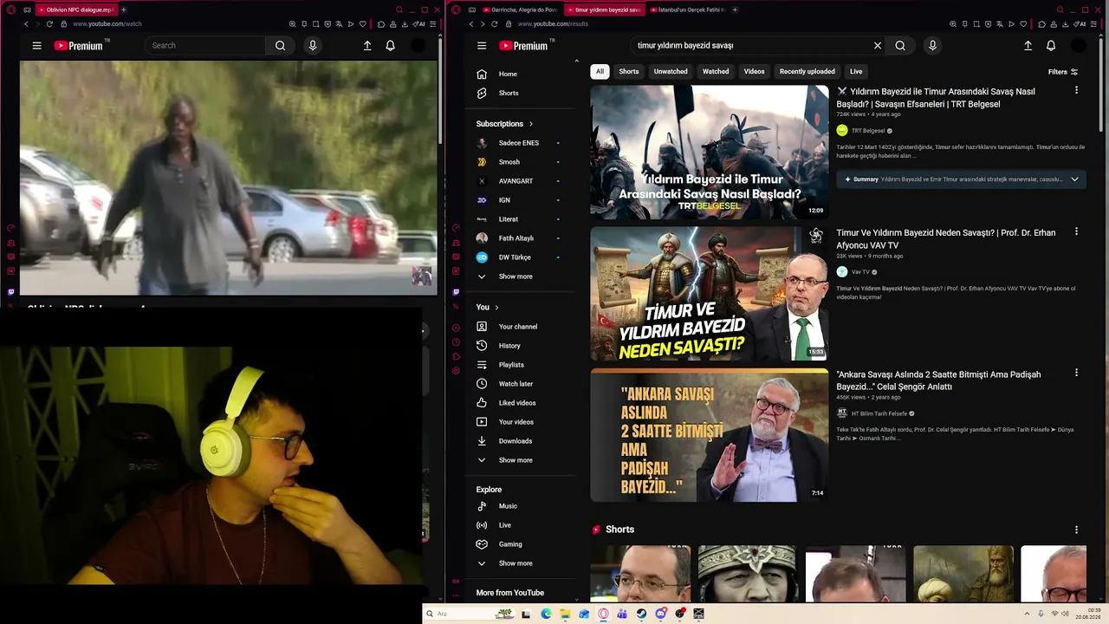The image size is (1109, 624).
Task: Clear the search query text
Action: pyautogui.click(x=878, y=46)
